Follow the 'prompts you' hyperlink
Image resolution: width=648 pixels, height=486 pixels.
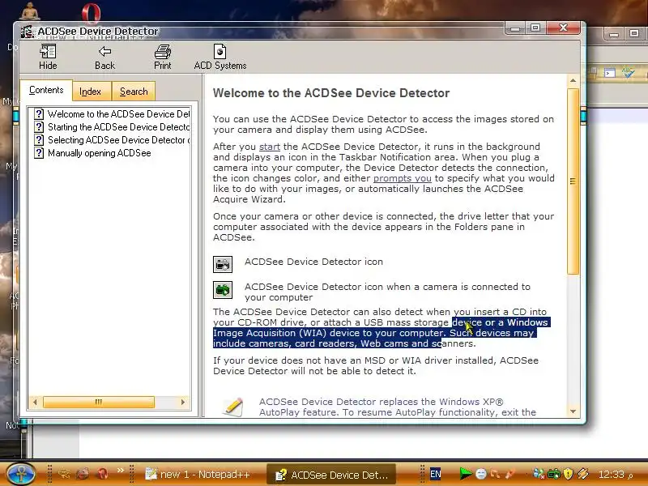click(402, 178)
